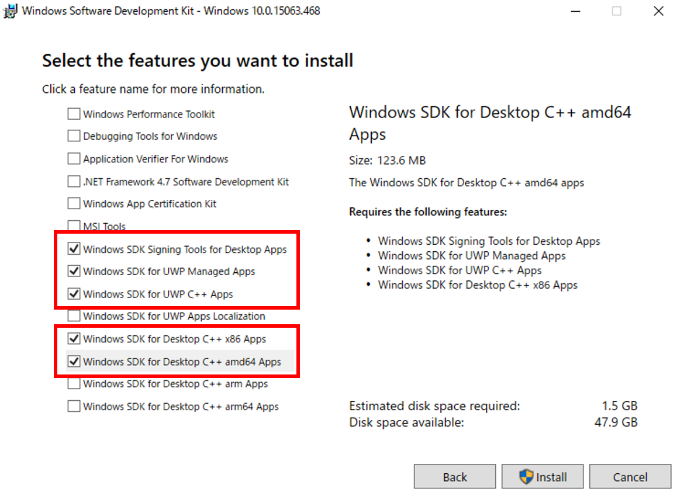The height and width of the screenshot is (496, 677).
Task: Click the 'Requires the following features:' label
Action: [x=428, y=211]
